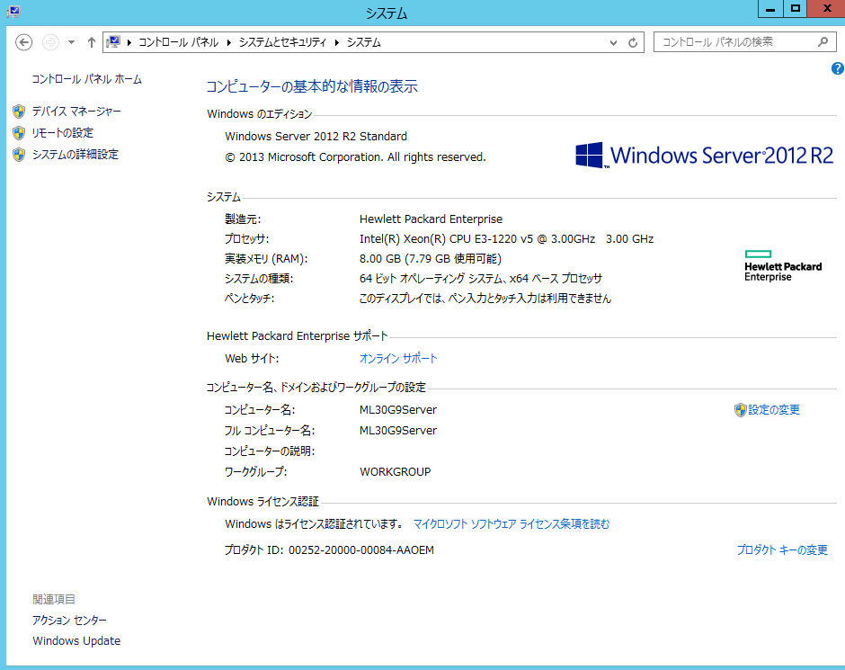Expand chevron before コントロール パネル in the address bar
Viewport: 845px width, 670px height.
click(129, 42)
